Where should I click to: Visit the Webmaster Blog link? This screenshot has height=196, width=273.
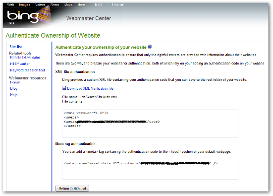pos(13,89)
